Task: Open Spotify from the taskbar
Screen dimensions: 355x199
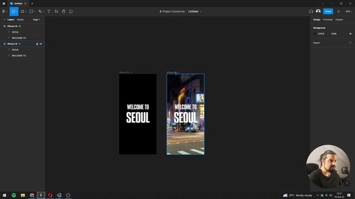Action: 14,195
